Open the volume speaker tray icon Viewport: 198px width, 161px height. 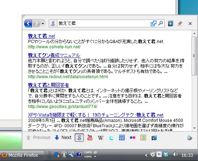click(175, 155)
